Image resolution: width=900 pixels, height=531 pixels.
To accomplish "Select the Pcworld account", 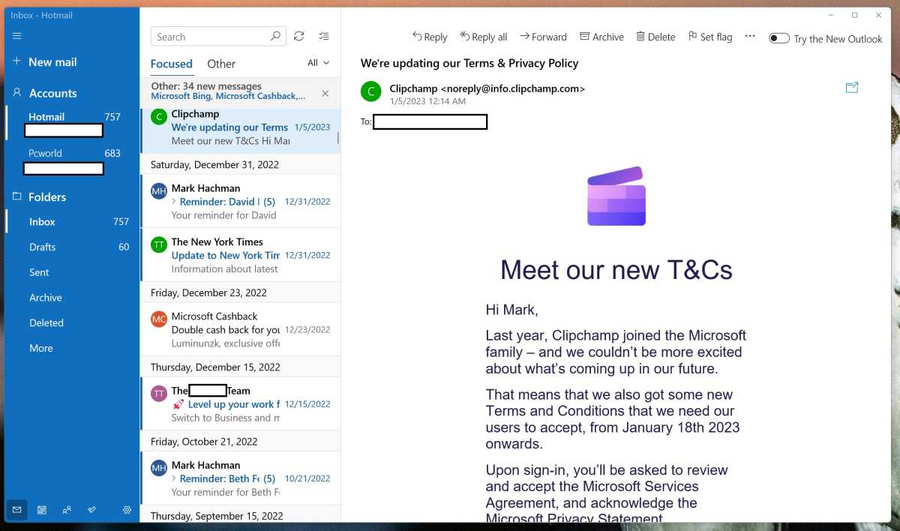I will [x=72, y=160].
